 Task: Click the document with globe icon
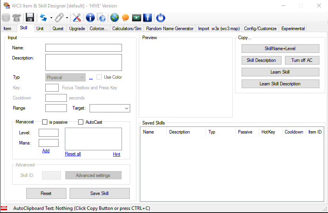click(101, 18)
